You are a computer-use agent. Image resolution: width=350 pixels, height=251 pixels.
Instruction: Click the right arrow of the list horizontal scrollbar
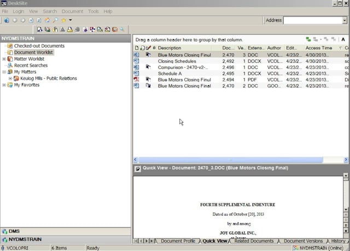coord(346,160)
